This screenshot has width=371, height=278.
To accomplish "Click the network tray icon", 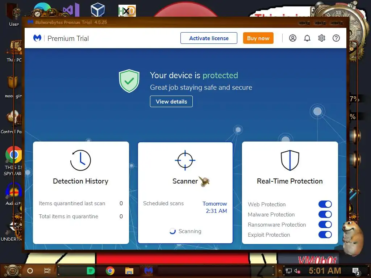I will 289,271.
